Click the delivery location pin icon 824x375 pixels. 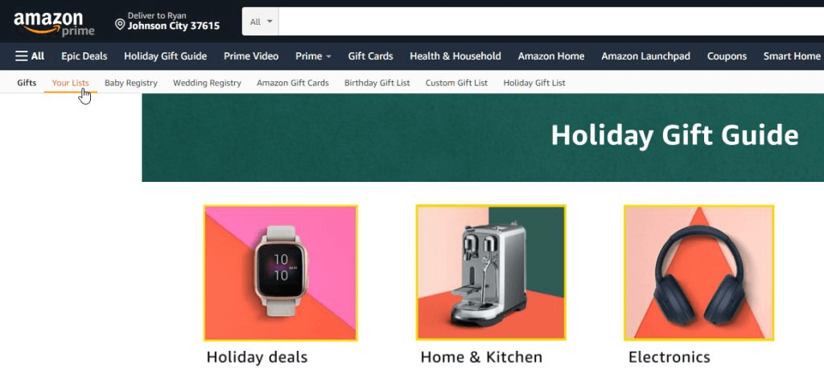coord(120,25)
